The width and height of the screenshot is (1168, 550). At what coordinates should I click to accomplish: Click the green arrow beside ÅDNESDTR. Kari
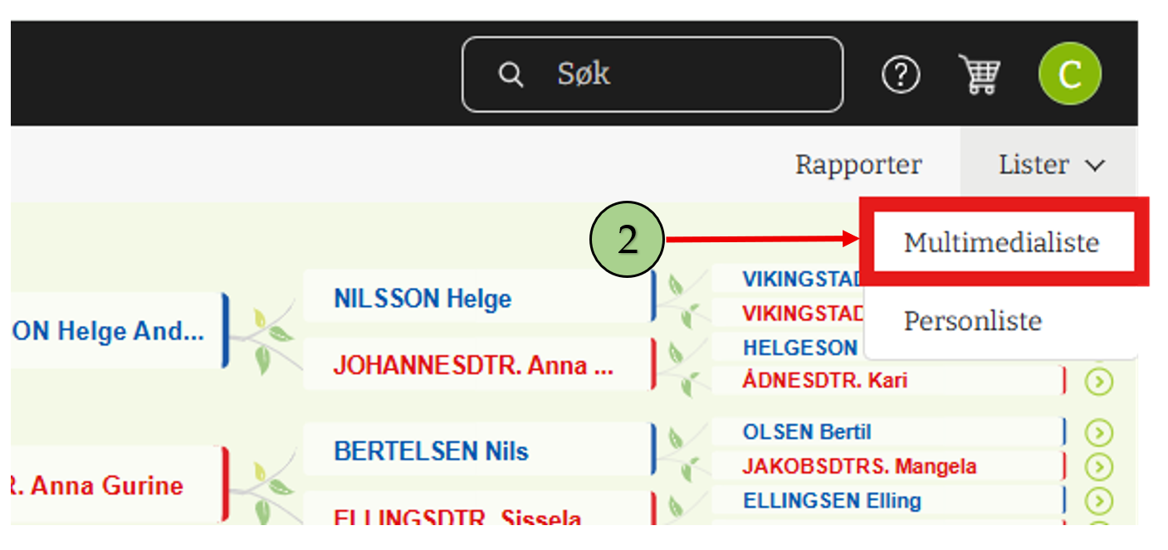point(1098,382)
